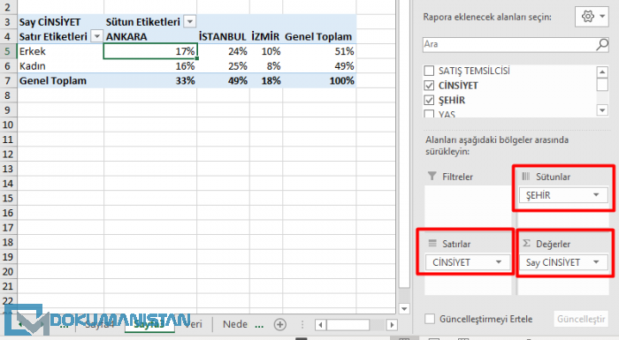Screen dimensions: 619x340
Task: Select the İSTANBUL column header cell
Action: pyautogui.click(x=223, y=37)
